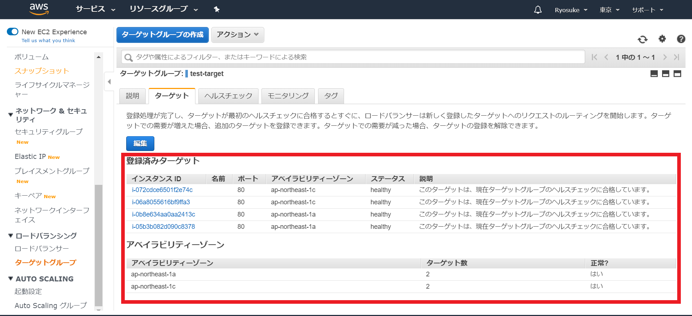Open the リソースグループ dropdown menu
This screenshot has height=316, width=692.
coord(164,9)
